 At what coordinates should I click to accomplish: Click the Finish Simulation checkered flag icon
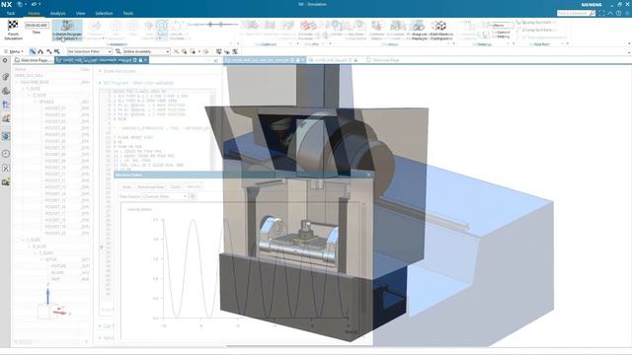click(13, 26)
